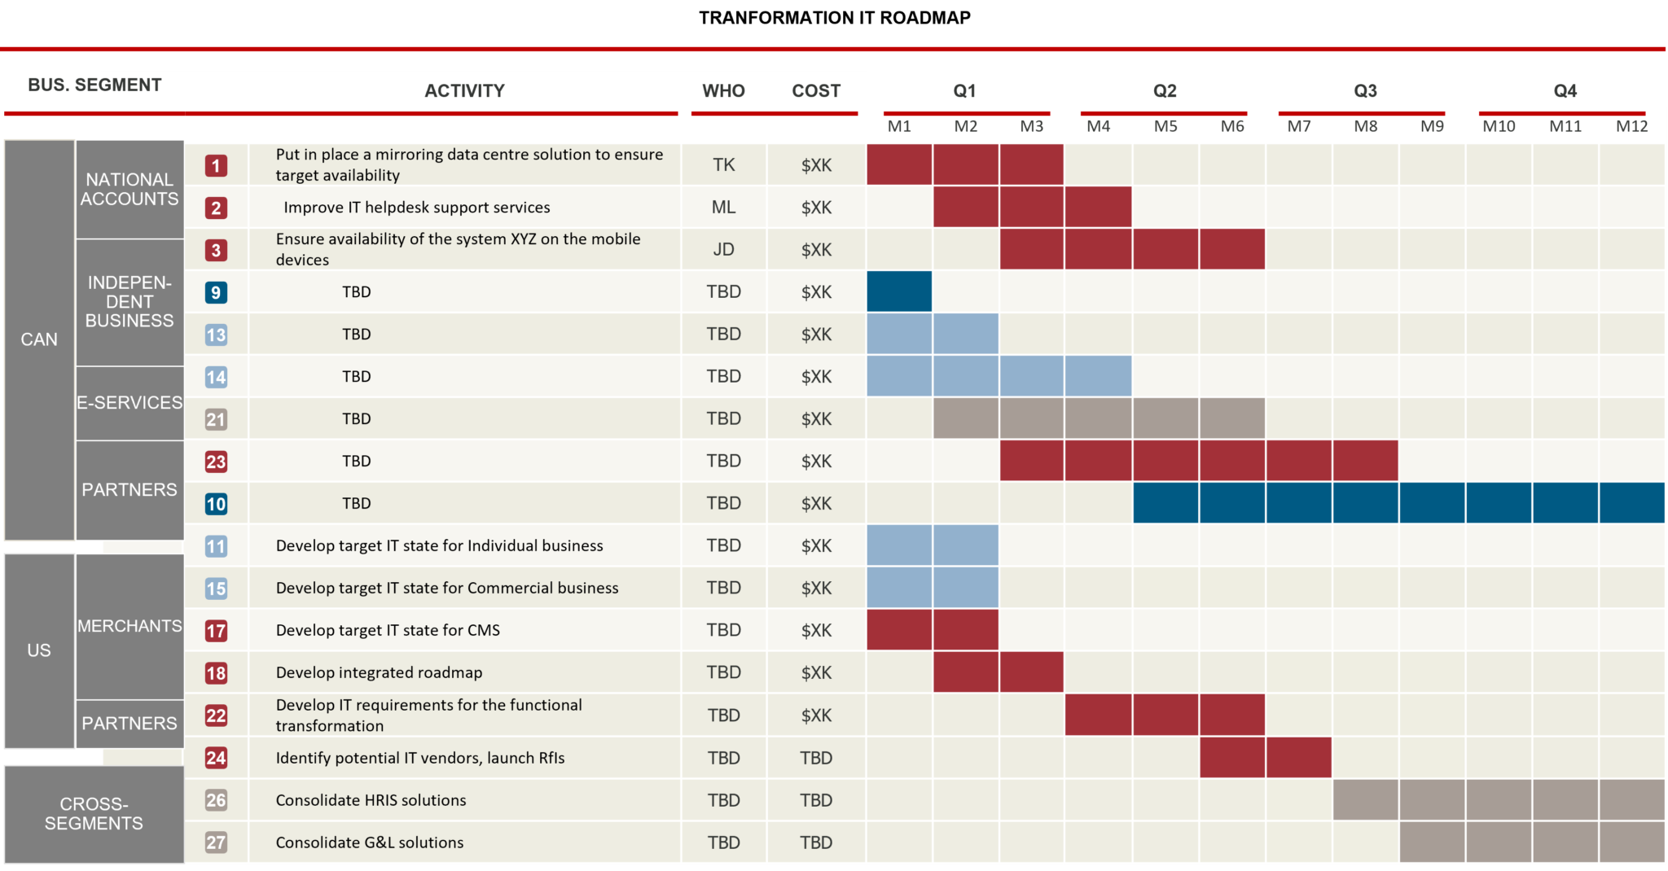Select the gray number 27 badge
Image resolution: width=1668 pixels, height=871 pixels.
(x=216, y=843)
